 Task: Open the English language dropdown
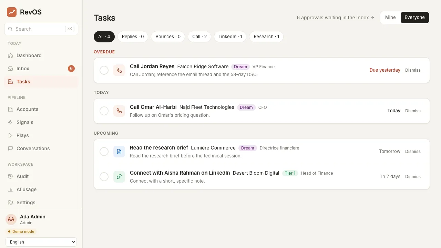[x=41, y=242]
